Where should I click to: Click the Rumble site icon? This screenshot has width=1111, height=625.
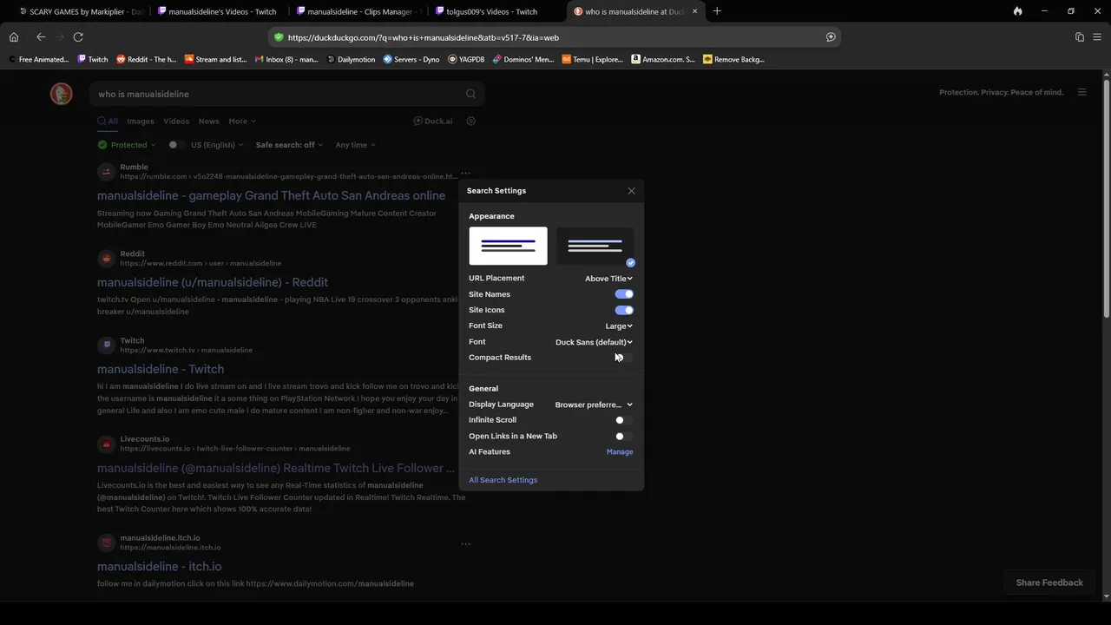tap(106, 172)
